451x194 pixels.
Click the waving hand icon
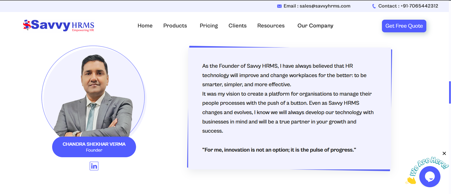pos(411,180)
